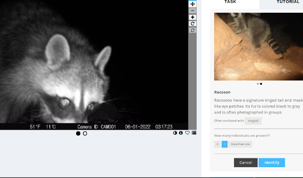Image resolution: width=303 pixels, height=178 pixels.
Task: Confirm with the Identify button
Action: pyautogui.click(x=272, y=162)
